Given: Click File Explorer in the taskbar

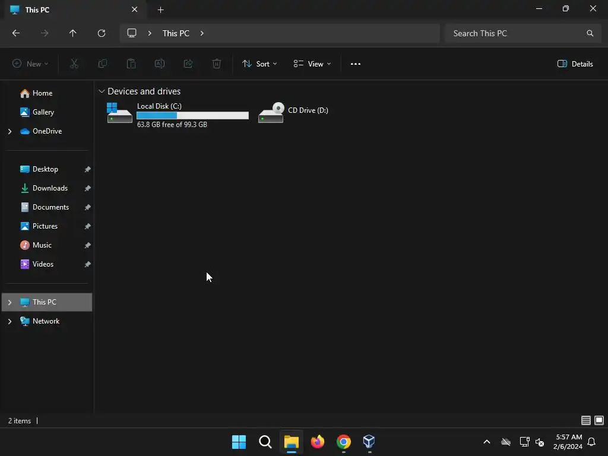Looking at the screenshot, I should [291, 442].
